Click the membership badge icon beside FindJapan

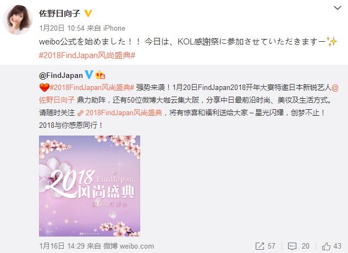[100, 75]
